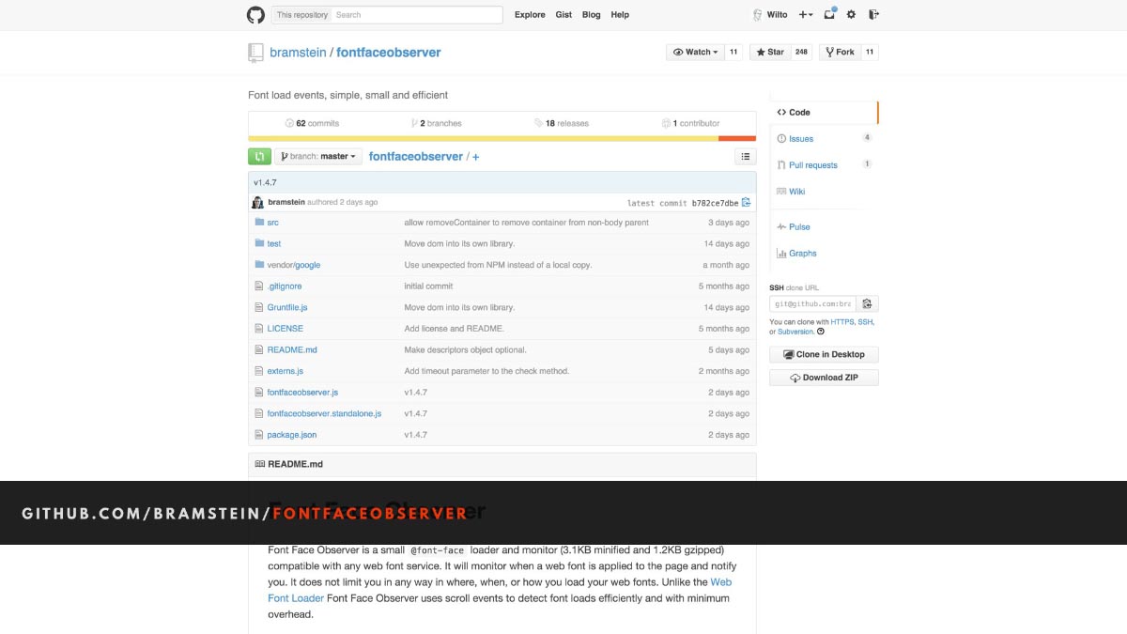The image size is (1127, 634).
Task: Open the clone URL help icon
Action: 821,332
